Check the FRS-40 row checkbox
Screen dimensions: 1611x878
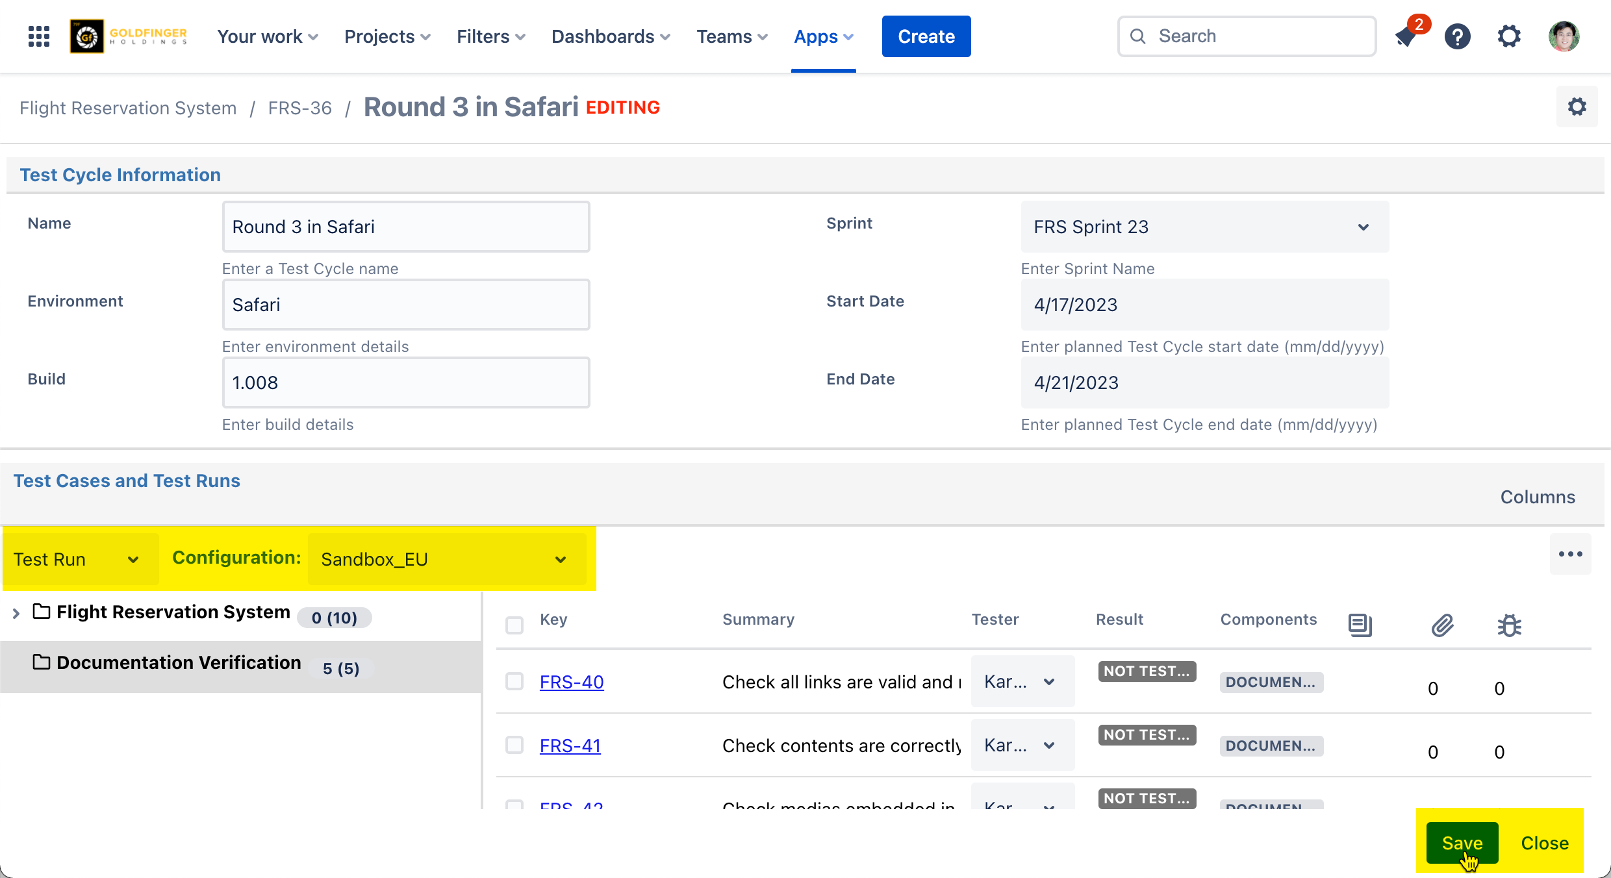pos(514,681)
